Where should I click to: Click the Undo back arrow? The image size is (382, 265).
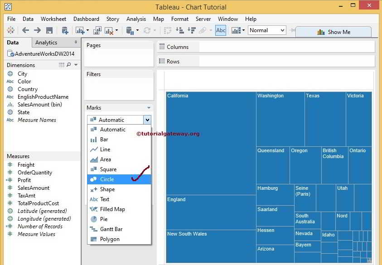25,30
